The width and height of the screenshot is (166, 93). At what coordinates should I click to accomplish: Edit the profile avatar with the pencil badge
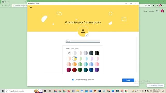pos(87,35)
